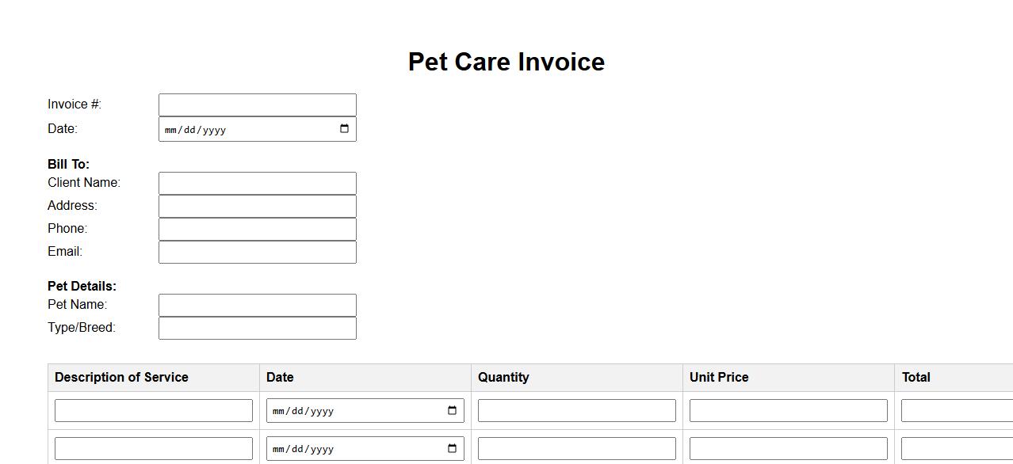Click the Invoice # input field
Viewport: 1013px width, 464px height.
(258, 105)
